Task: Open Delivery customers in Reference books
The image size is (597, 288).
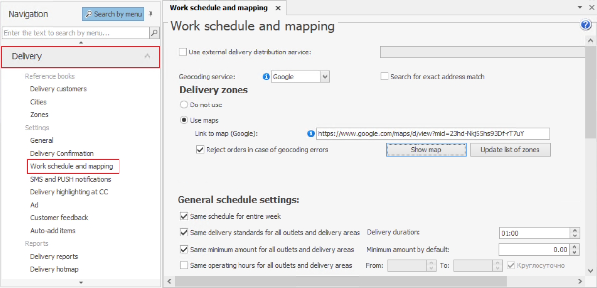Action: [x=58, y=89]
